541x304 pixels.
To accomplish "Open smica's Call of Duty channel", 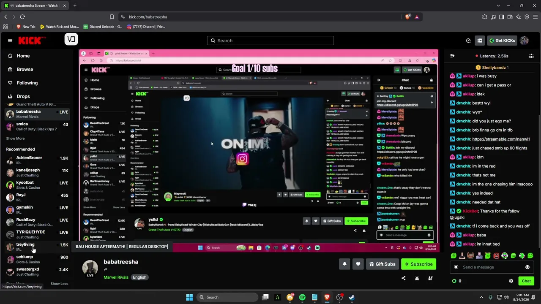I will tap(37, 127).
